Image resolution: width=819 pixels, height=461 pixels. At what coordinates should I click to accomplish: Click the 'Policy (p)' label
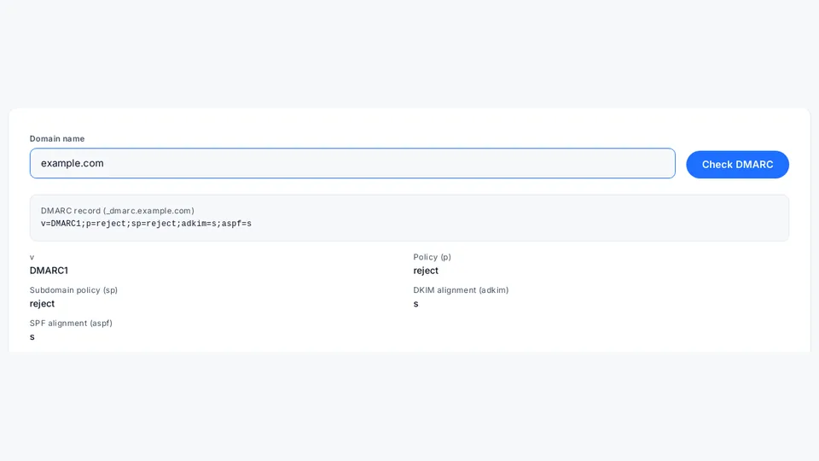coord(432,257)
